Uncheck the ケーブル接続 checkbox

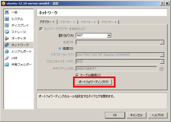(77, 75)
